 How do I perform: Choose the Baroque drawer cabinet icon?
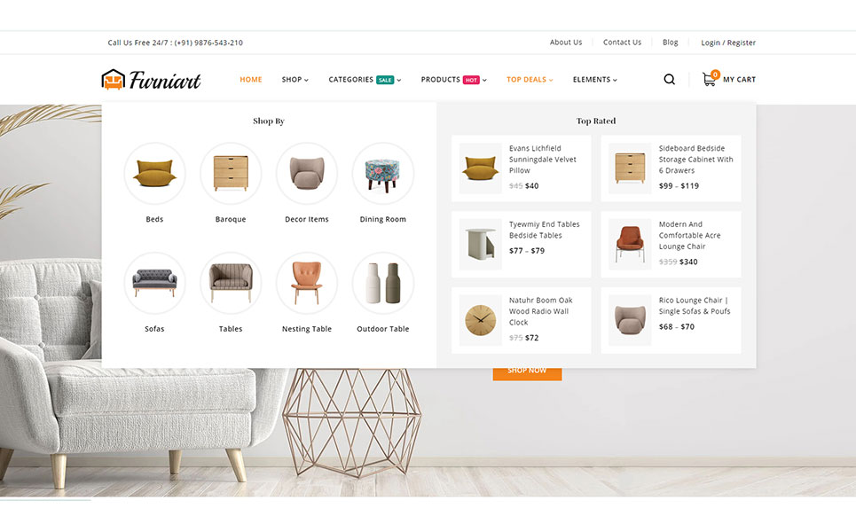[x=231, y=174]
